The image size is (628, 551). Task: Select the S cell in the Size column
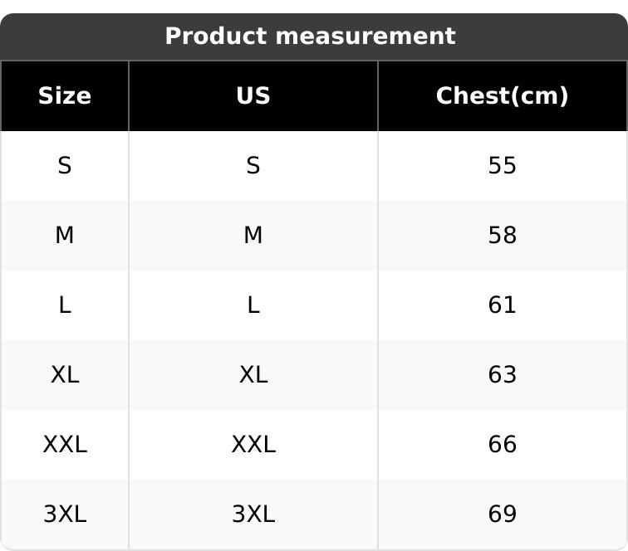pos(65,166)
